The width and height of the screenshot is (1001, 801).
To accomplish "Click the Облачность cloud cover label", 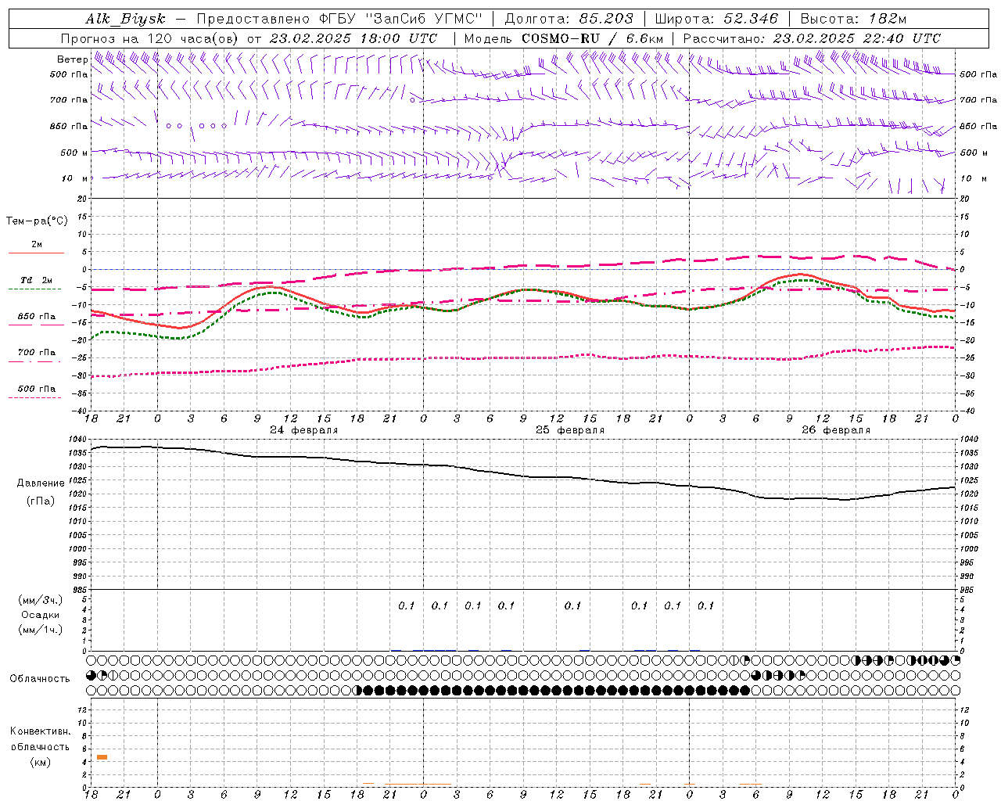I will click(x=40, y=678).
